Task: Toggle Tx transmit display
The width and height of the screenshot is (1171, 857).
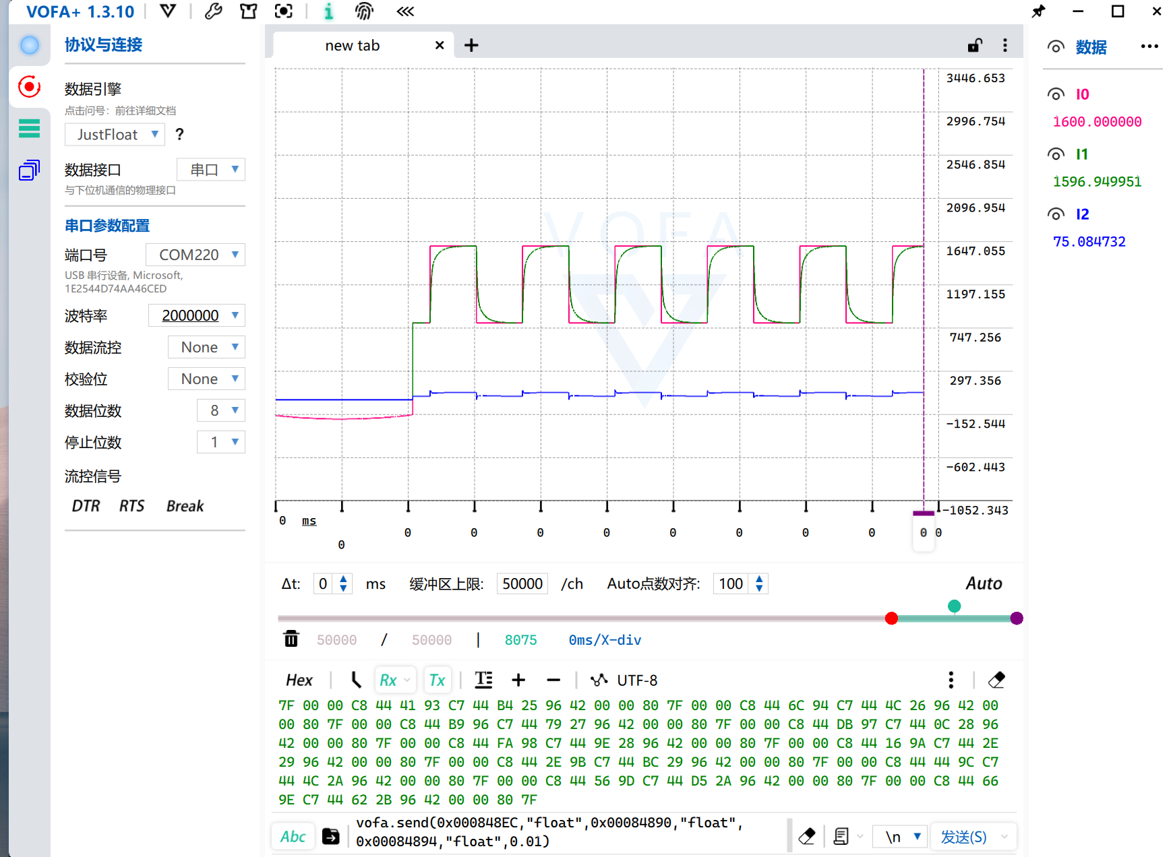Action: coord(438,680)
